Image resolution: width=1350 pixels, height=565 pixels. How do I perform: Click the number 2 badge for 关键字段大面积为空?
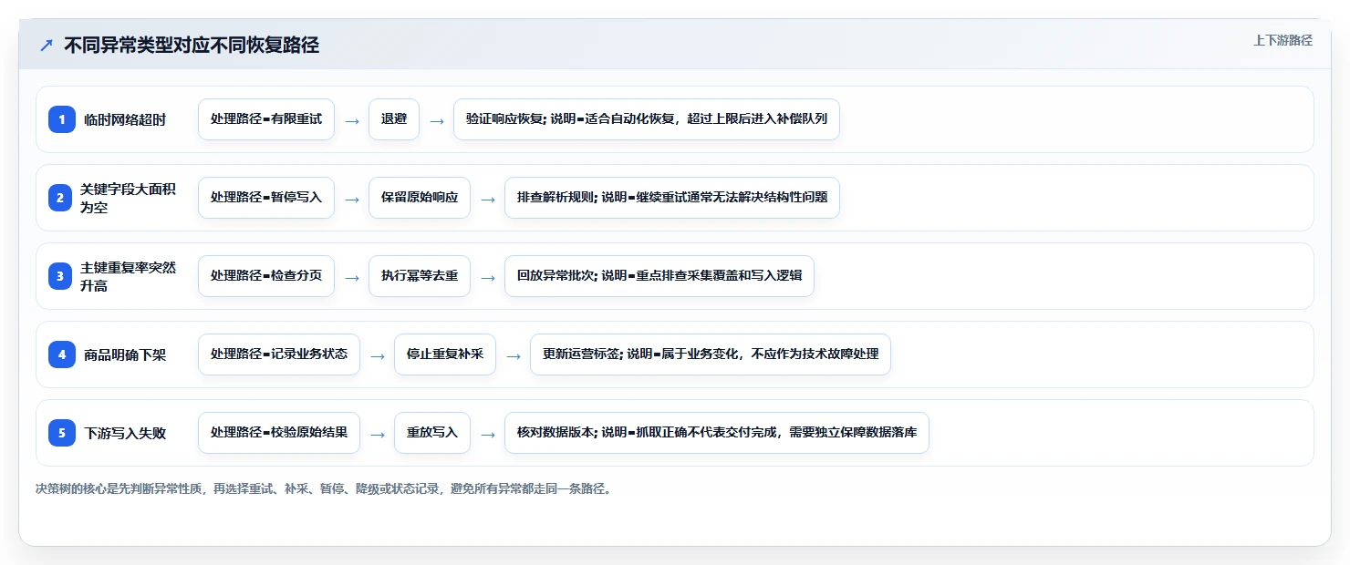pyautogui.click(x=62, y=198)
